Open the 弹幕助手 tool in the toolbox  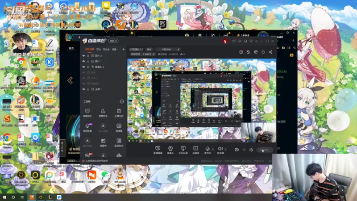point(87,113)
